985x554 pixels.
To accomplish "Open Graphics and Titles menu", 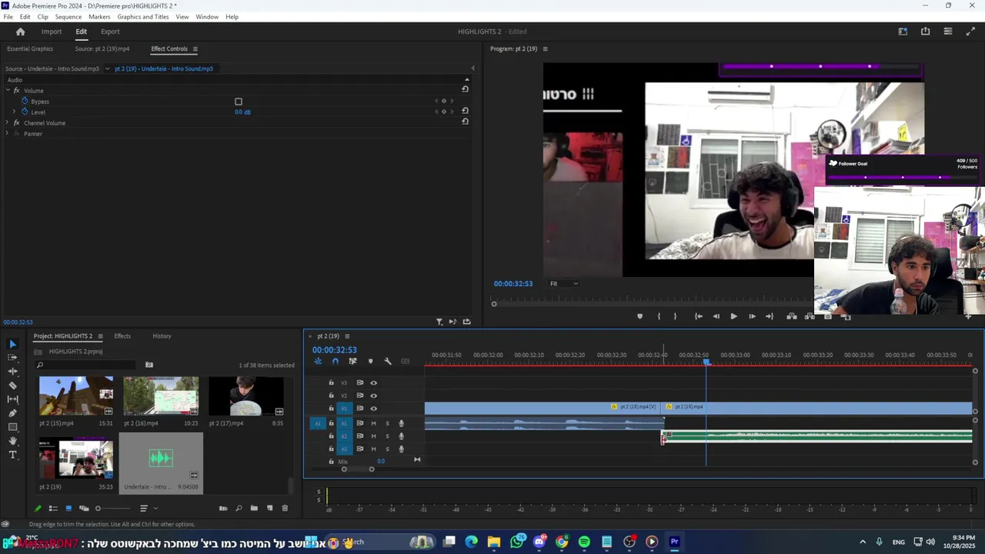I will click(143, 16).
